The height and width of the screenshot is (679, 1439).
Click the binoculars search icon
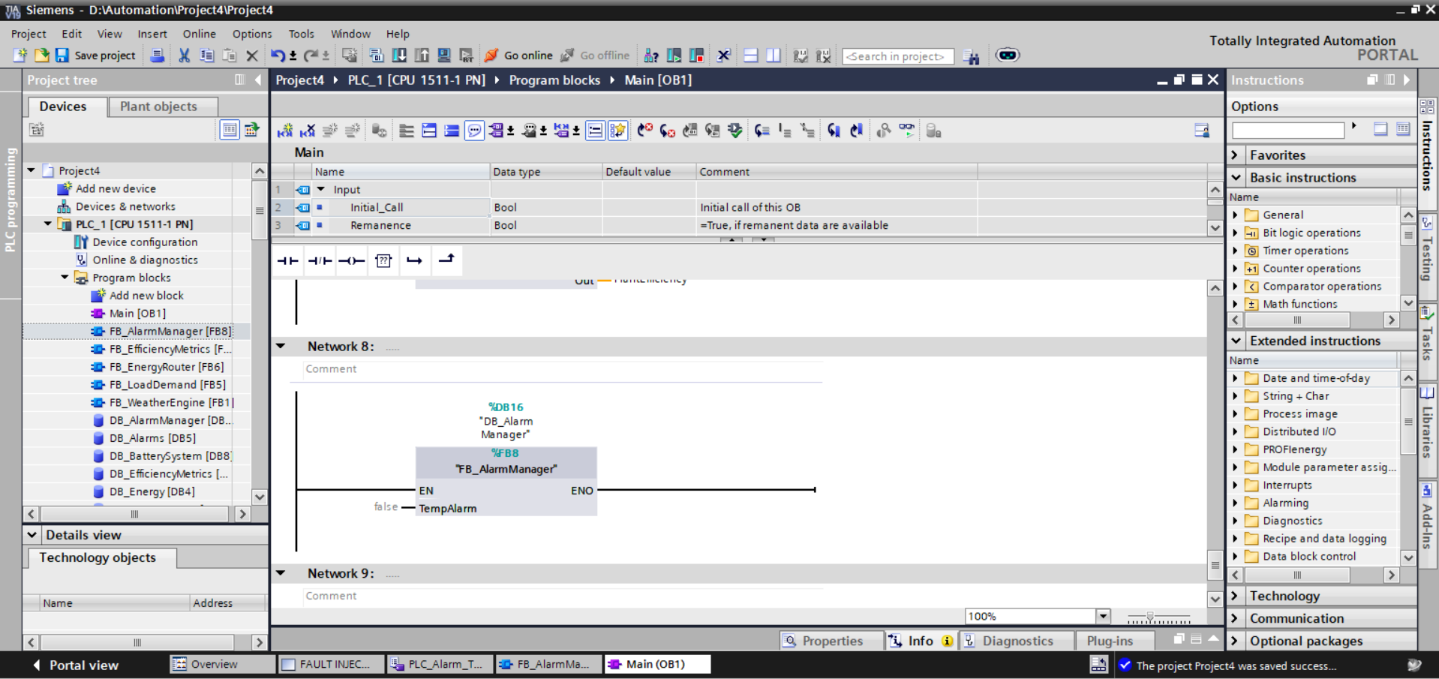pyautogui.click(x=972, y=56)
